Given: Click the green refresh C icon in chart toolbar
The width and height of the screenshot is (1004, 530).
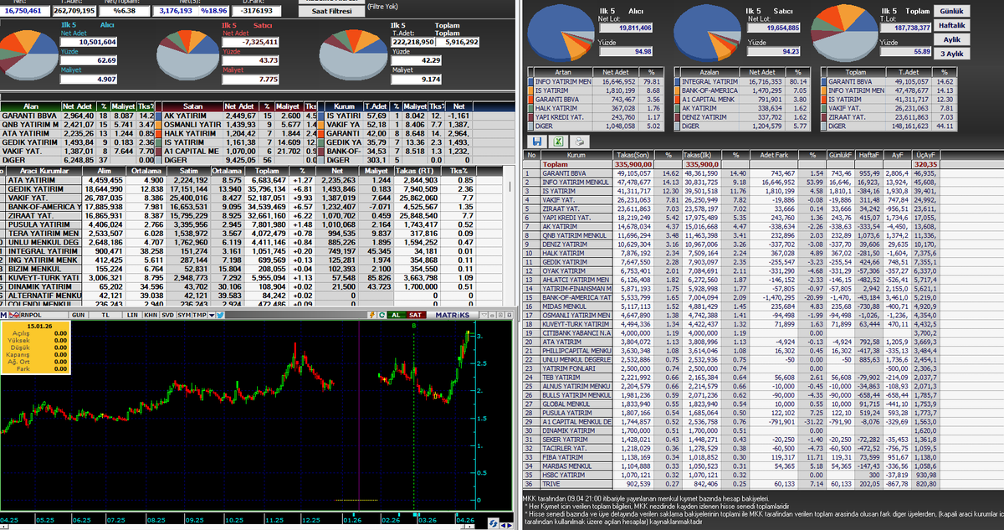Looking at the screenshot, I should 382,315.
